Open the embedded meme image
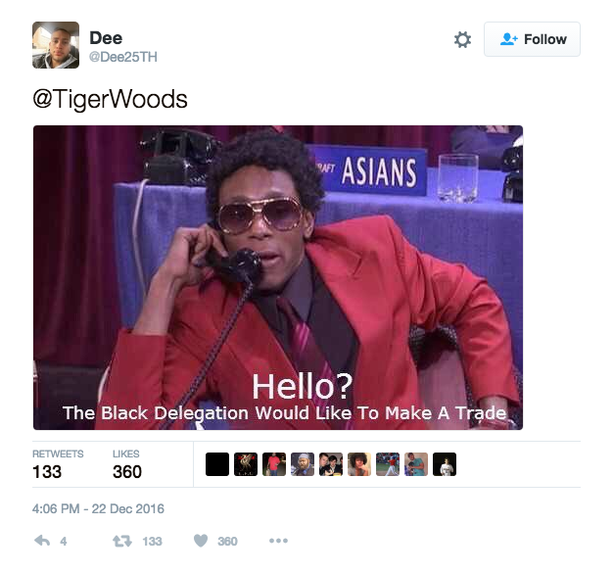 coord(278,278)
